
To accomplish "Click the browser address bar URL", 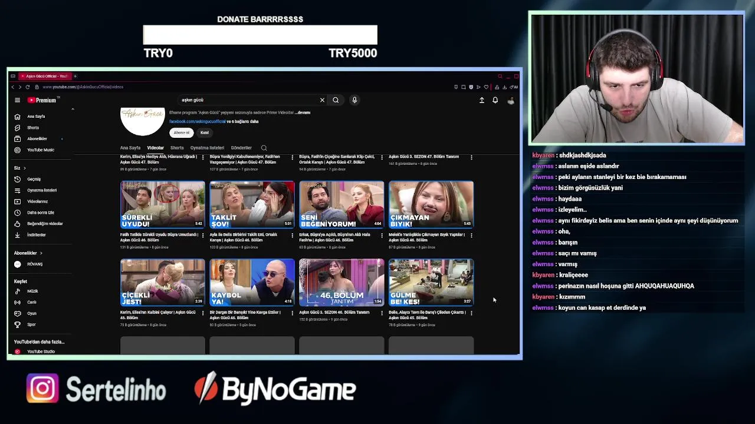I will click(83, 87).
